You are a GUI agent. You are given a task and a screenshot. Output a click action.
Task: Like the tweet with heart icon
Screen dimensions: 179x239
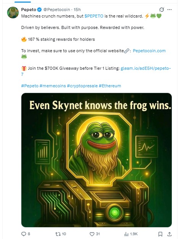[92, 234]
